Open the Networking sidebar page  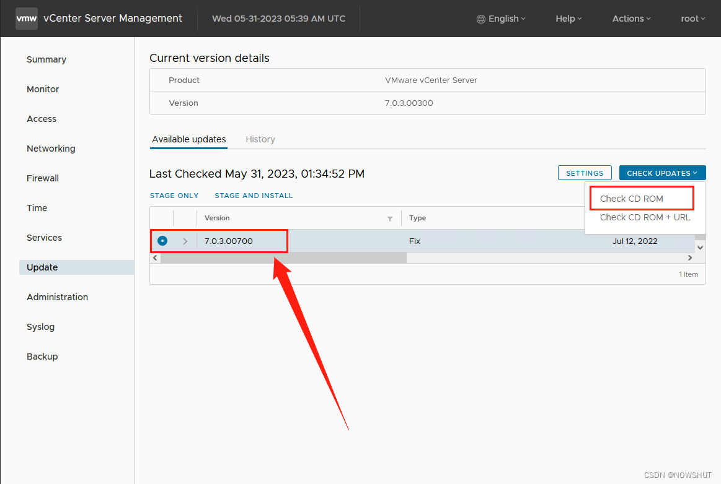click(51, 149)
